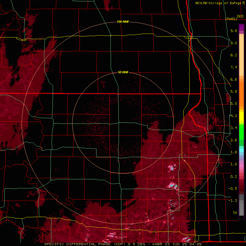Pick the purple segment atop the color bar
This screenshot has height=246, width=246.
241,27
